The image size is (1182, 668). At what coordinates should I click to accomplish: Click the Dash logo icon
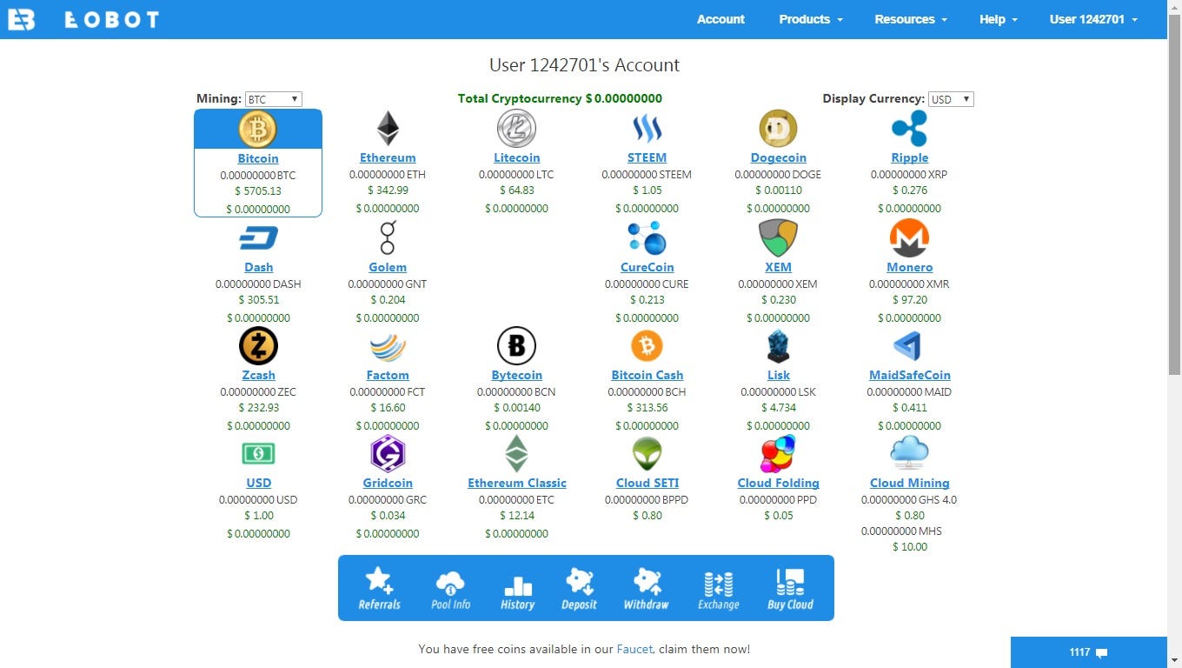pyautogui.click(x=258, y=238)
